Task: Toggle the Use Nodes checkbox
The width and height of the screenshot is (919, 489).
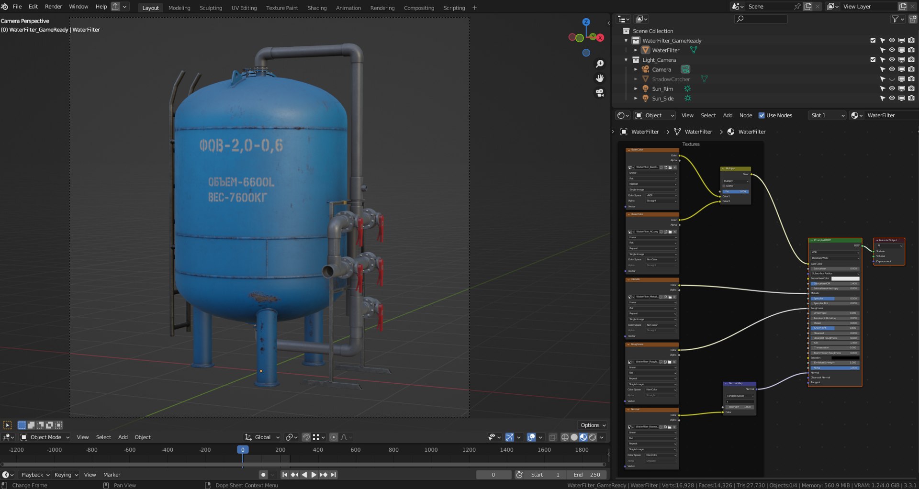Action: point(762,115)
